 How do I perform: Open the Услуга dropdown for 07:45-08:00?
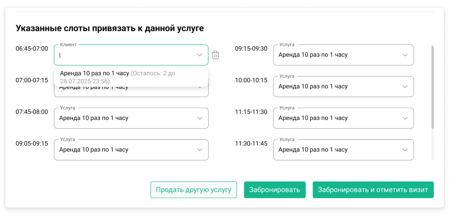click(131, 118)
